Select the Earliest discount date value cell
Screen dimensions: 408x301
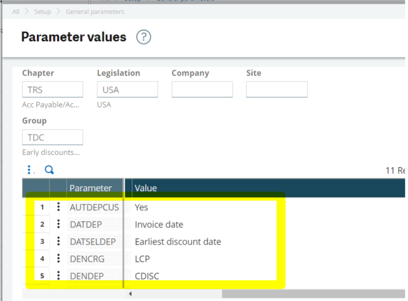[x=178, y=242]
